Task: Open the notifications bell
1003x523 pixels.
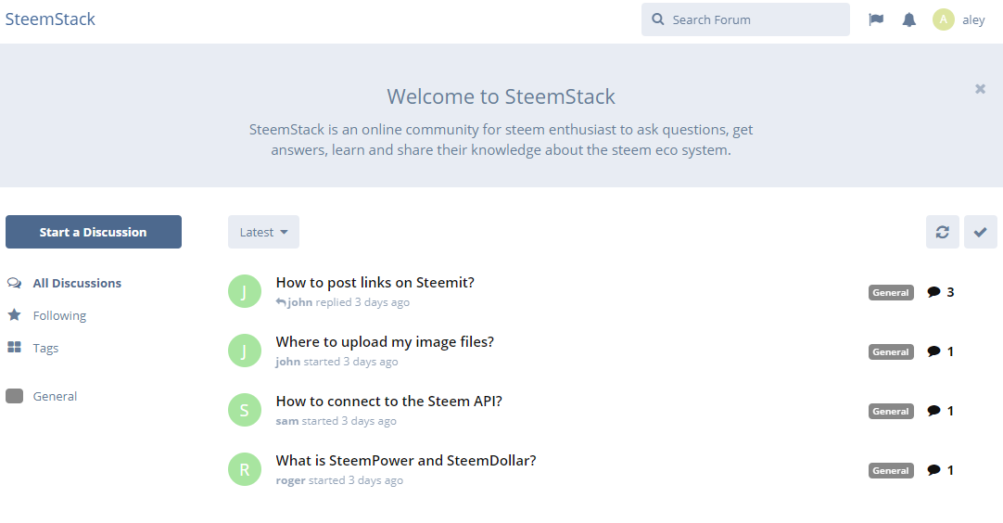Action: (909, 19)
